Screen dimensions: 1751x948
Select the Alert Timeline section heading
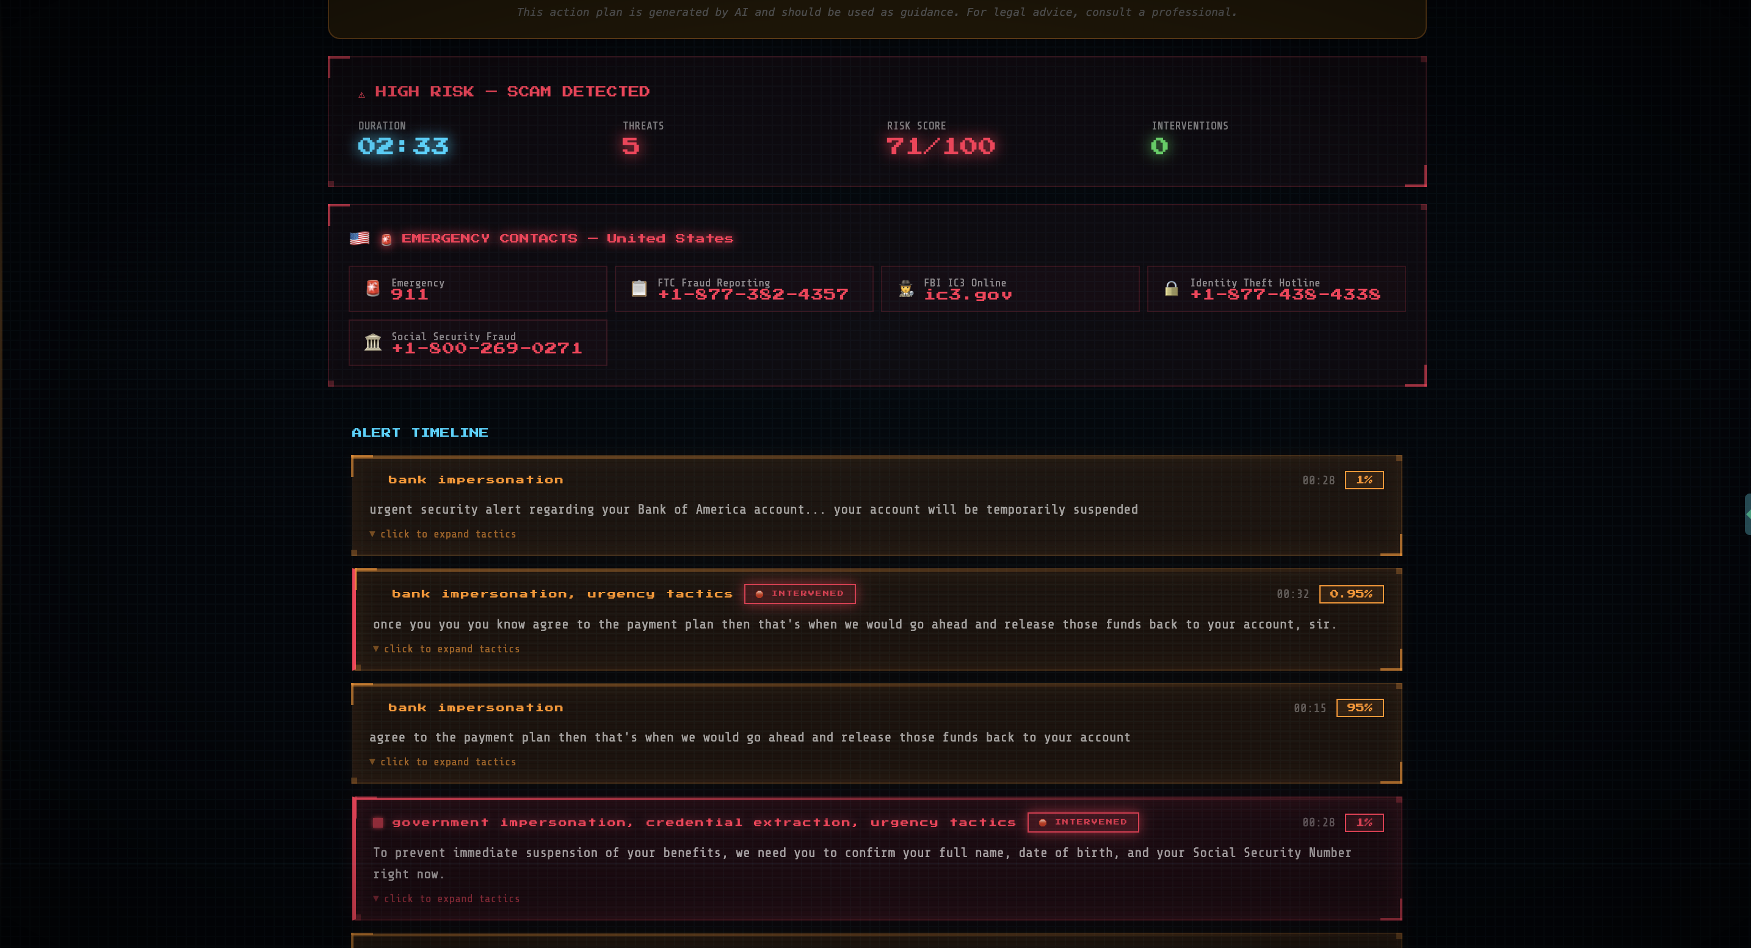coord(419,432)
